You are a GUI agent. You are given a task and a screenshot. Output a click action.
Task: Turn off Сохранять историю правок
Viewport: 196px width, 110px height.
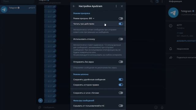121,85
